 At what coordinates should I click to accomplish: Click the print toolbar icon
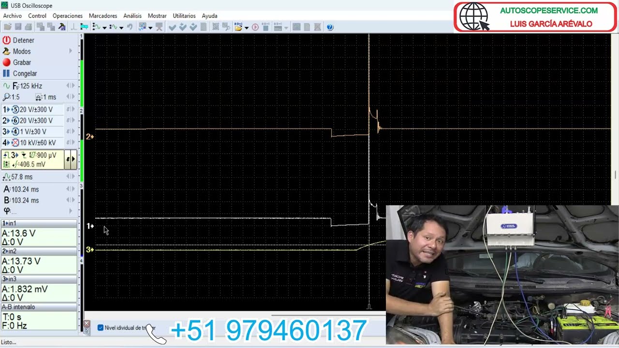point(29,27)
